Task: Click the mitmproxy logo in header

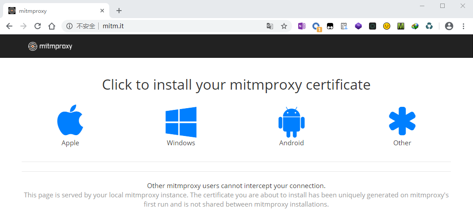Action: pos(50,46)
